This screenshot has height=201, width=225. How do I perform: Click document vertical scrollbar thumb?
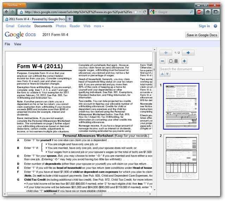154,70
